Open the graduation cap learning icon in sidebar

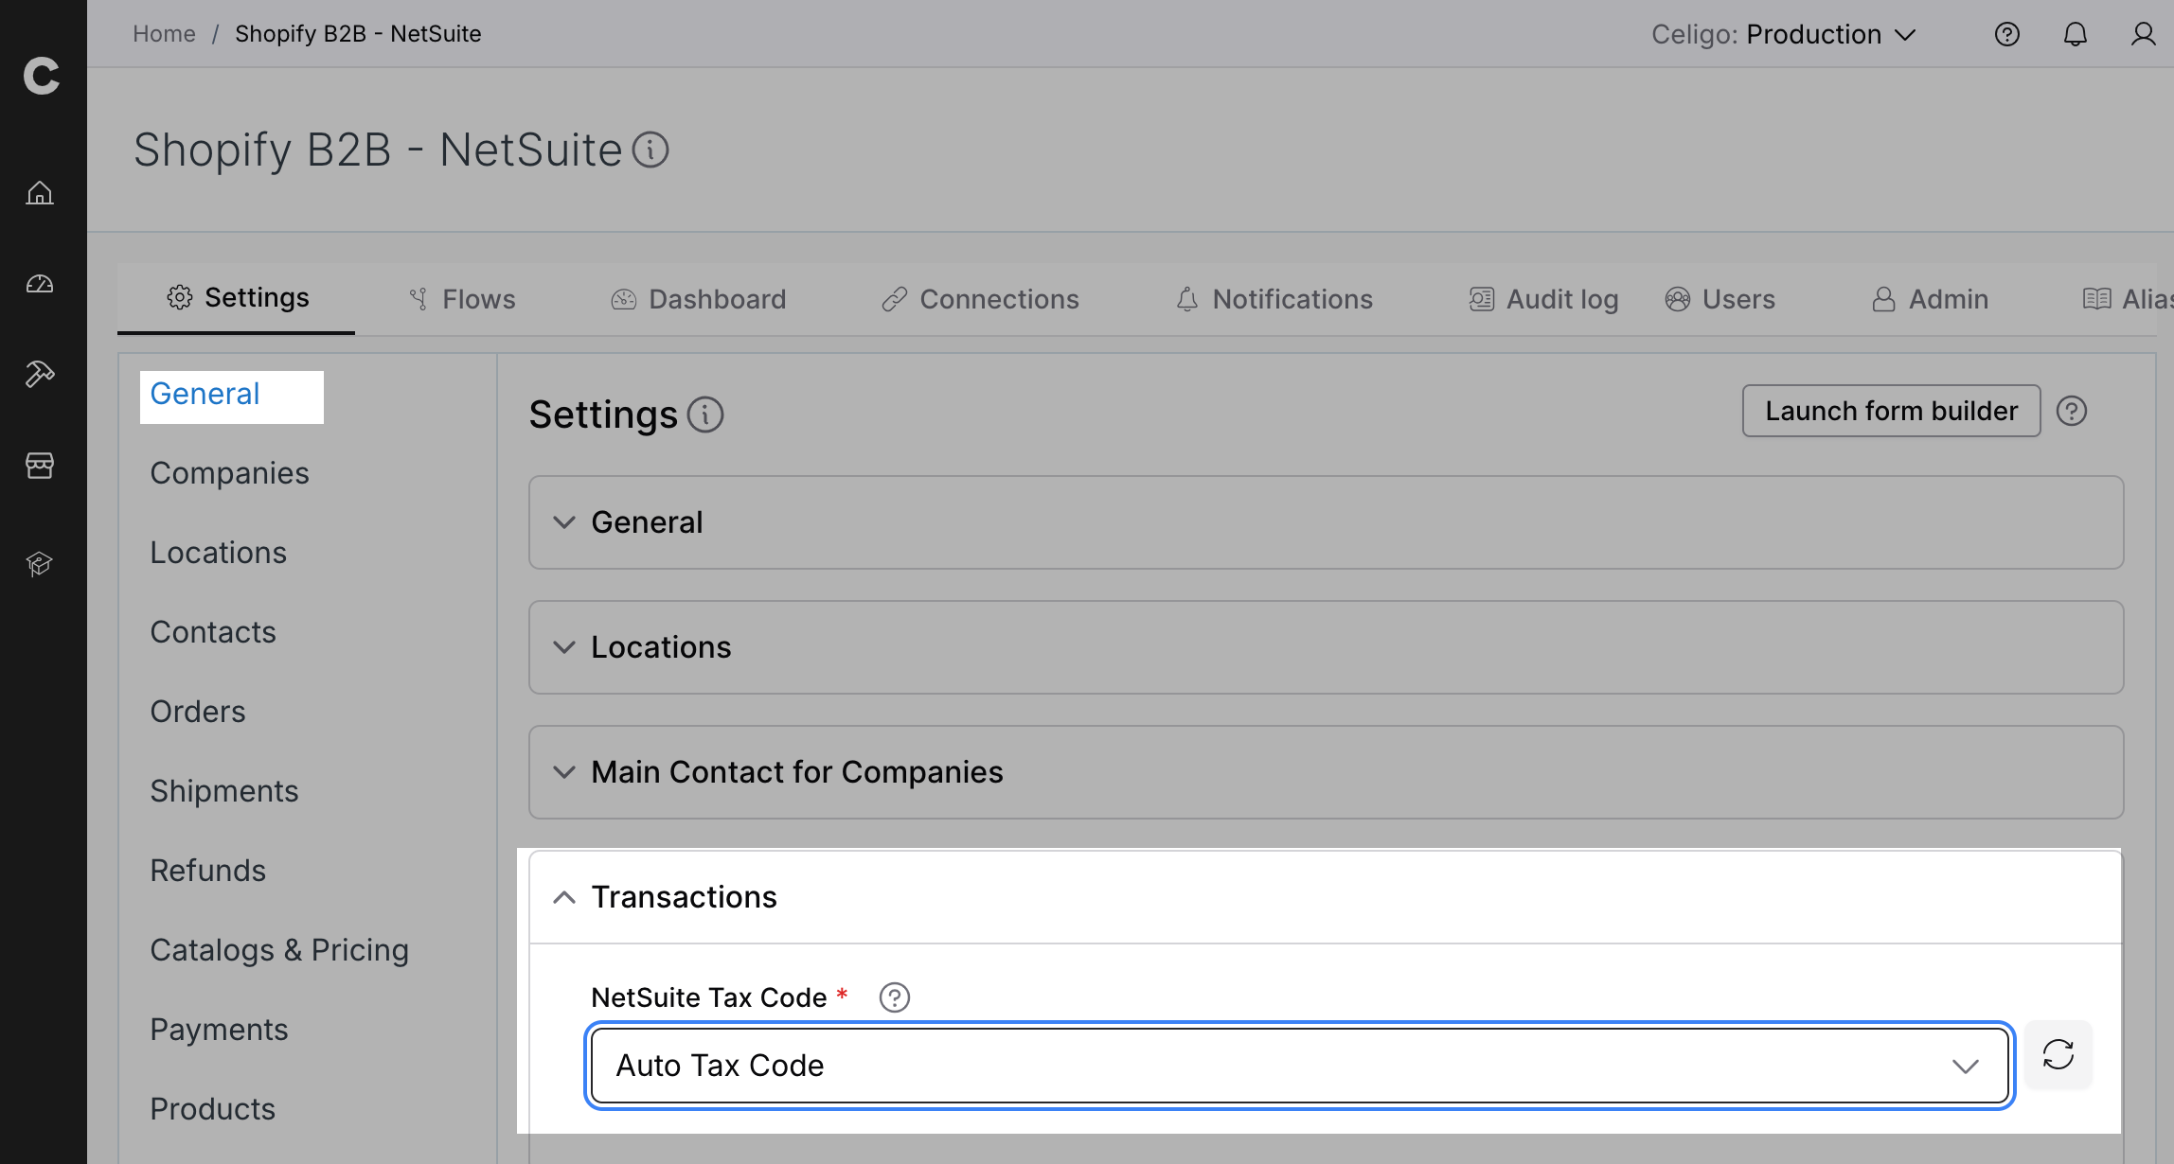(40, 564)
